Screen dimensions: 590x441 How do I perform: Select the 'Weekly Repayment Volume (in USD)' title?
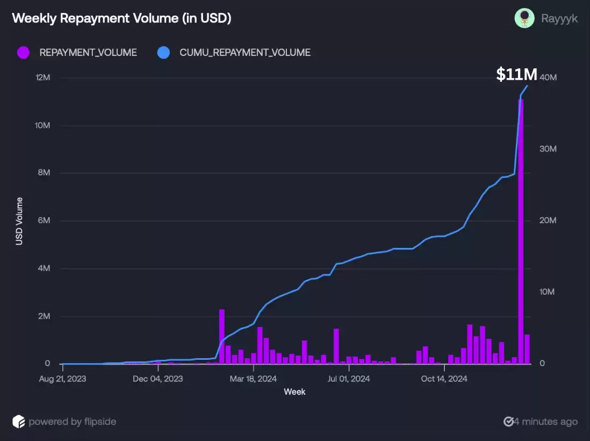pyautogui.click(x=121, y=18)
